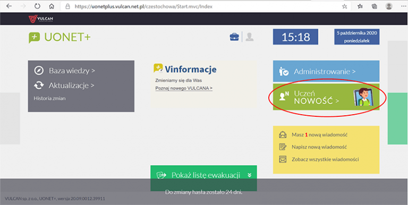Open the Uczeń NOWOŚĆ tile
The image size is (408, 205).
(x=326, y=97)
